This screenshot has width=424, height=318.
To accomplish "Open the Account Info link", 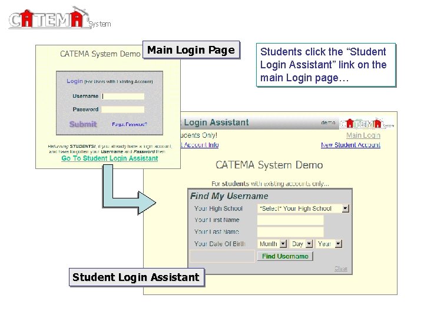I will (200, 145).
